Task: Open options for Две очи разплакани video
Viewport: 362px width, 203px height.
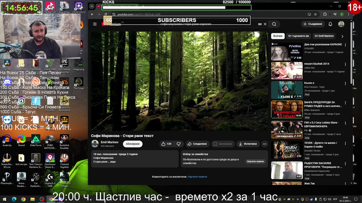Action: tap(345, 45)
